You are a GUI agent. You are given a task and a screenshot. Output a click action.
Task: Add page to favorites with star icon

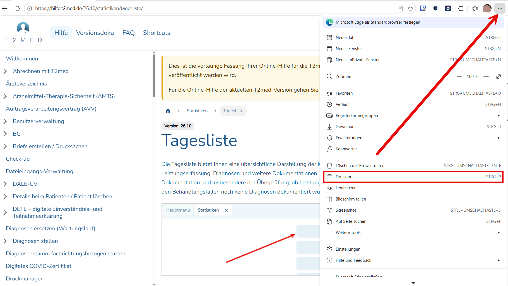pos(410,8)
